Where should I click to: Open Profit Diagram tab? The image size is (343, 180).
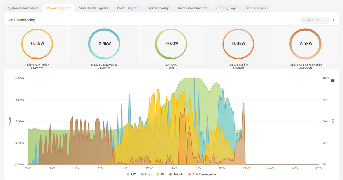coord(128,8)
